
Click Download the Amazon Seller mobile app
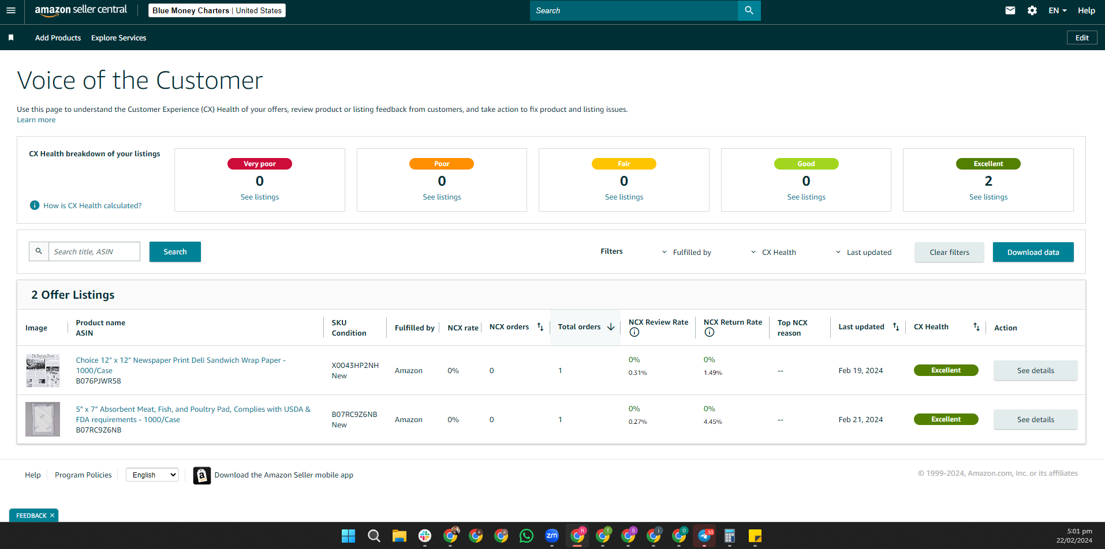[x=283, y=475]
